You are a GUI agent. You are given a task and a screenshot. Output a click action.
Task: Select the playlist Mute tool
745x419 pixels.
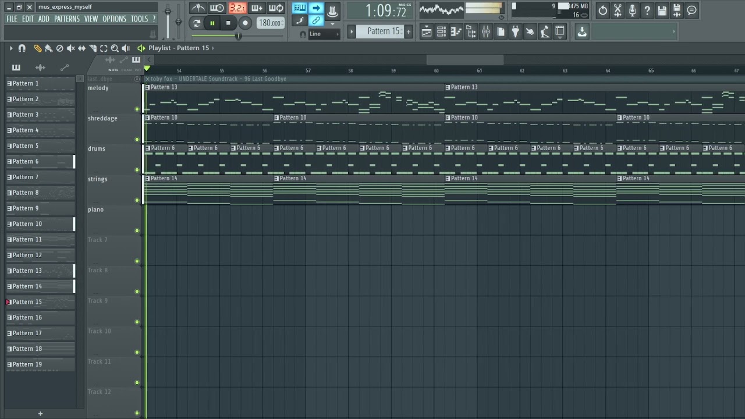click(70, 48)
